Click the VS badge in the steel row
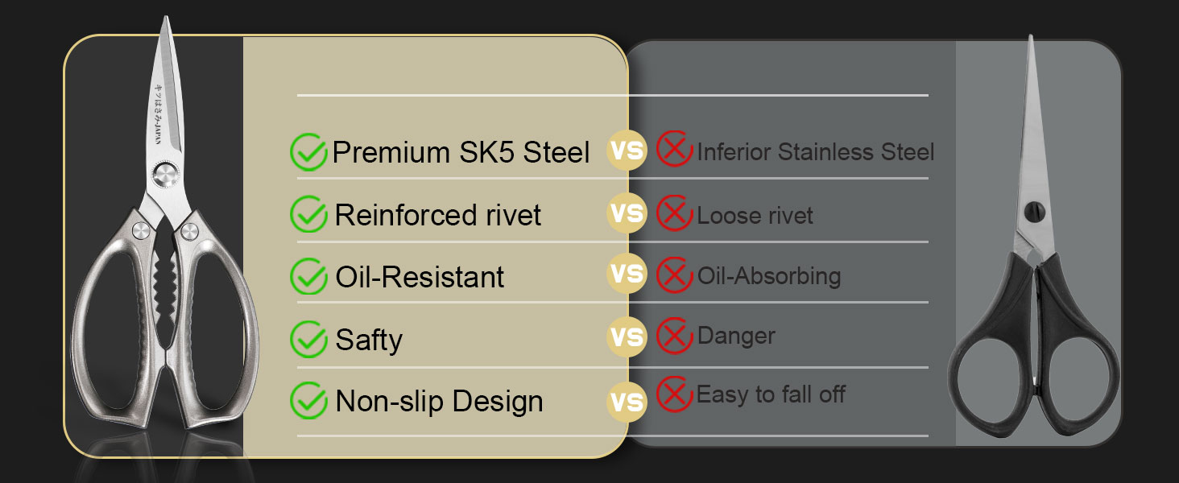 click(627, 151)
